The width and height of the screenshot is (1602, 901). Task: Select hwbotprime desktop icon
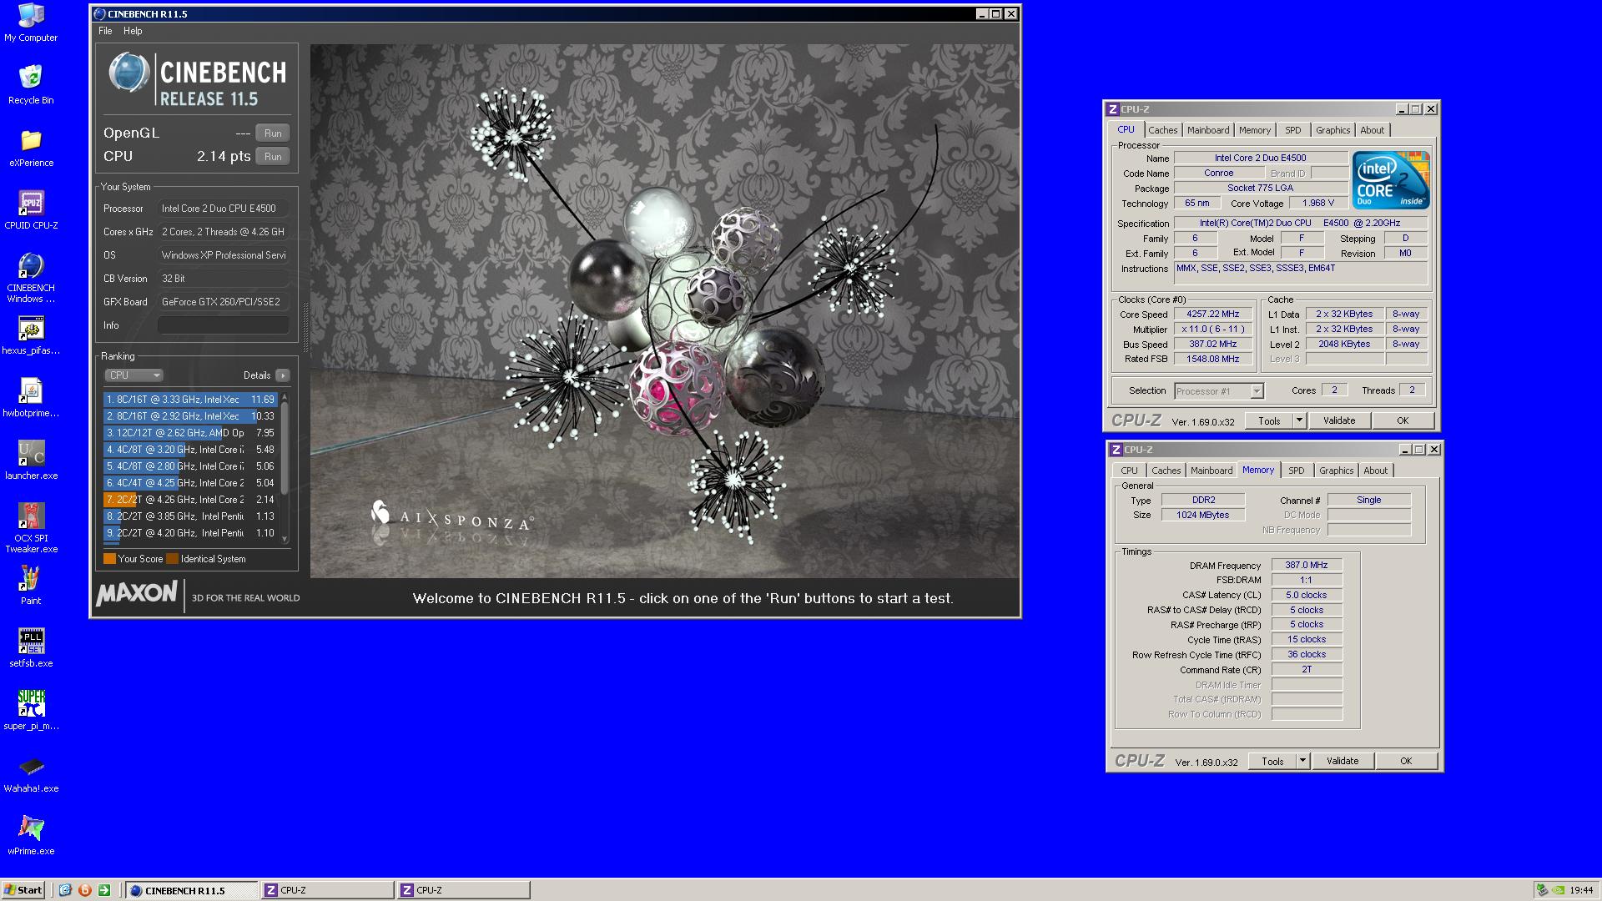point(31,398)
